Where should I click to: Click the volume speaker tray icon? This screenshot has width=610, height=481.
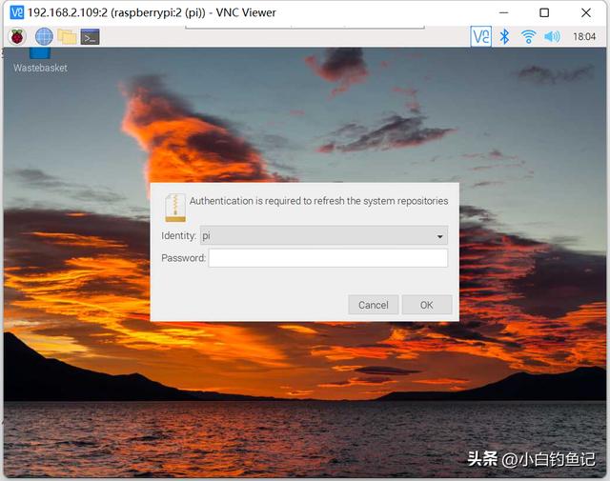[x=552, y=37]
